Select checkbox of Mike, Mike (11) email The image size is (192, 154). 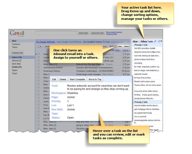(x=39, y=64)
